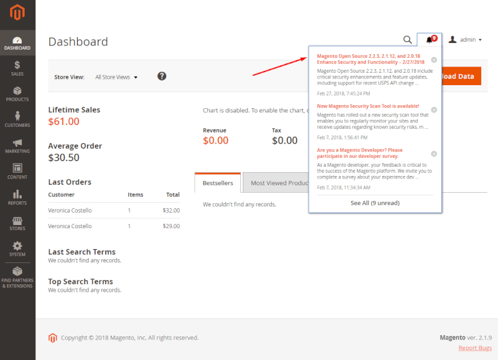The image size is (498, 360).
Task: Open the Reports sidebar menu
Action: (x=17, y=198)
